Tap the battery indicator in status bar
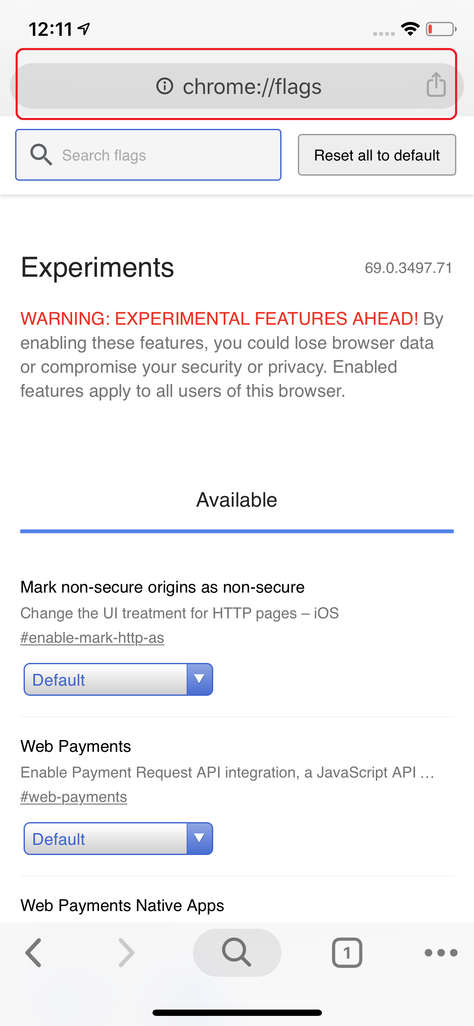The height and width of the screenshot is (1026, 474). [x=441, y=29]
